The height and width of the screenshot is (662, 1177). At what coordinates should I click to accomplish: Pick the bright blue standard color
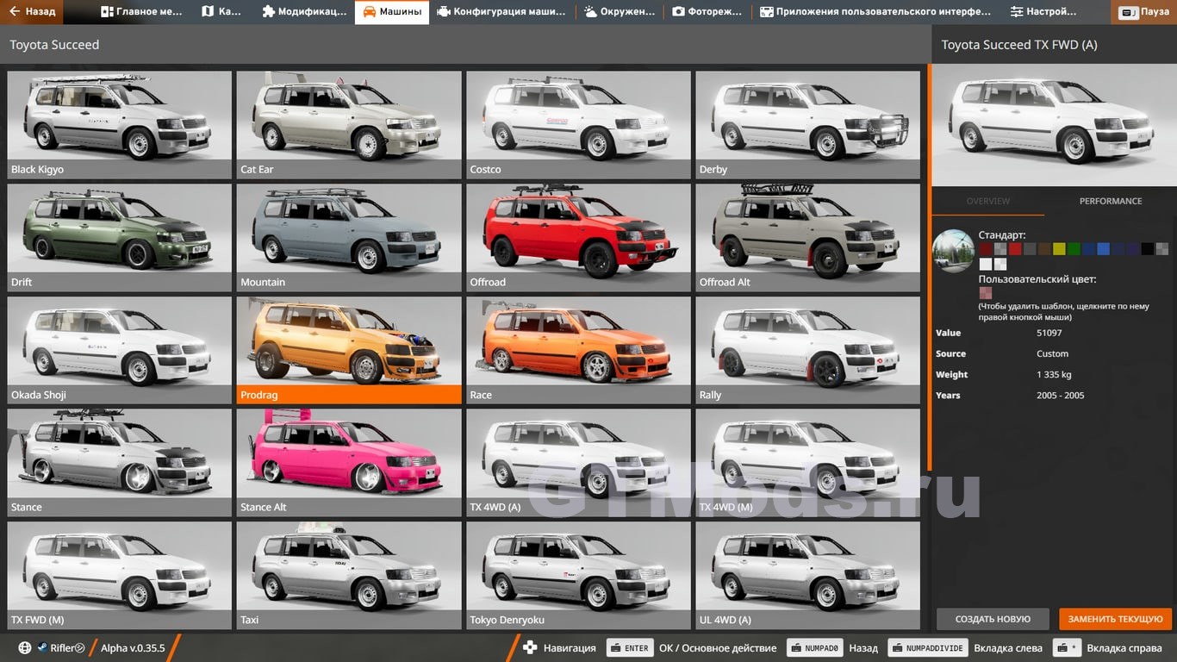[1103, 249]
